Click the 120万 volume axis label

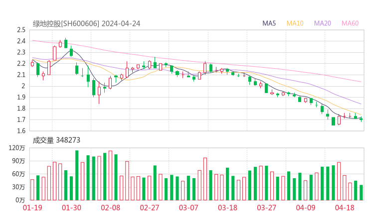click(x=17, y=148)
